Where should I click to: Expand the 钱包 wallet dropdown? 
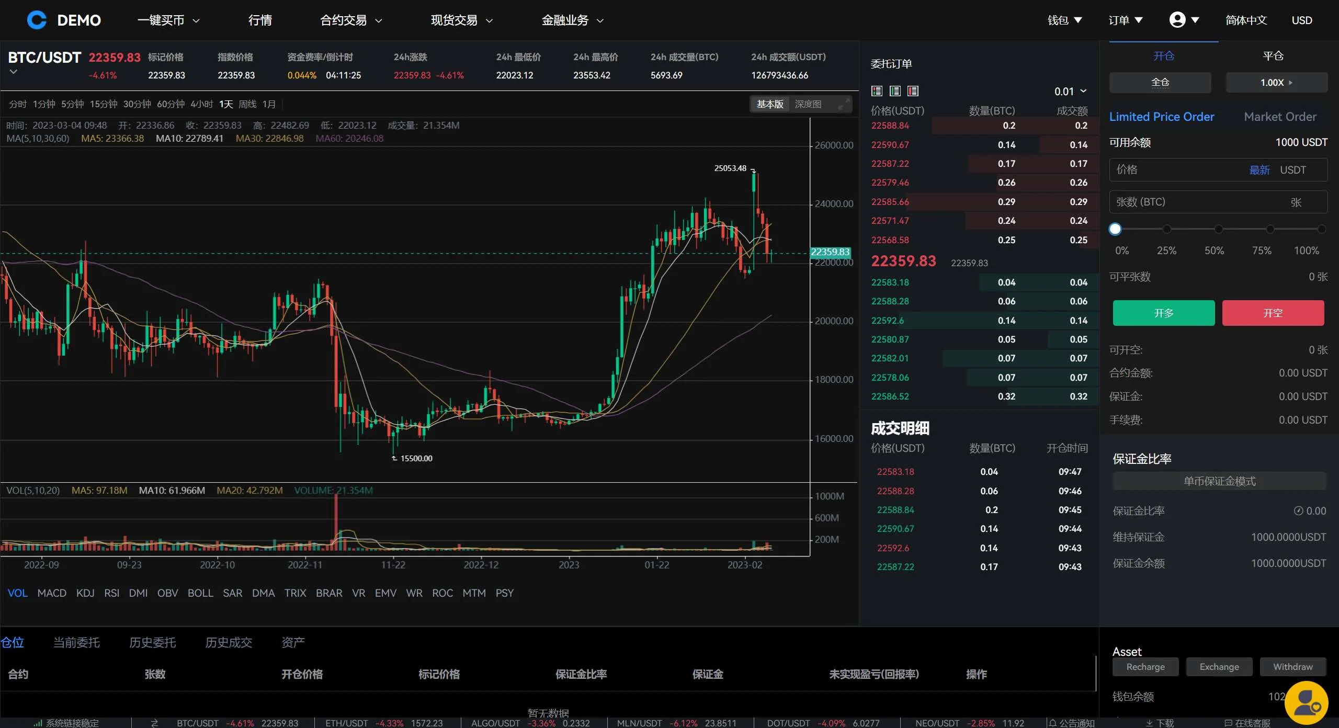1064,20
